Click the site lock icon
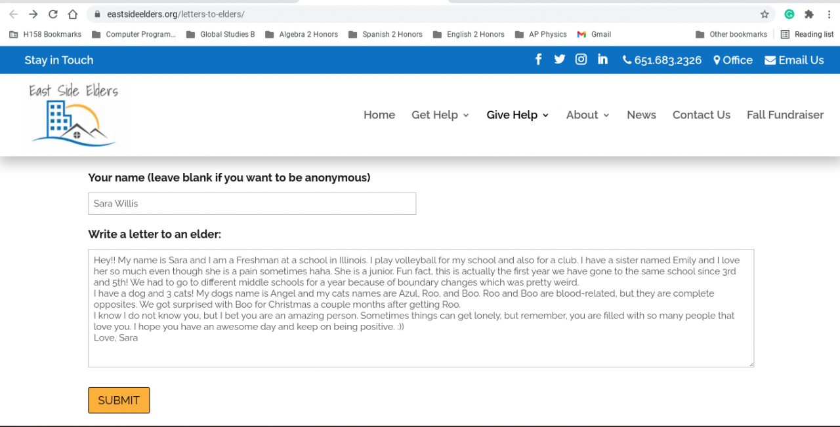Image resolution: width=840 pixels, height=427 pixels. [x=97, y=14]
